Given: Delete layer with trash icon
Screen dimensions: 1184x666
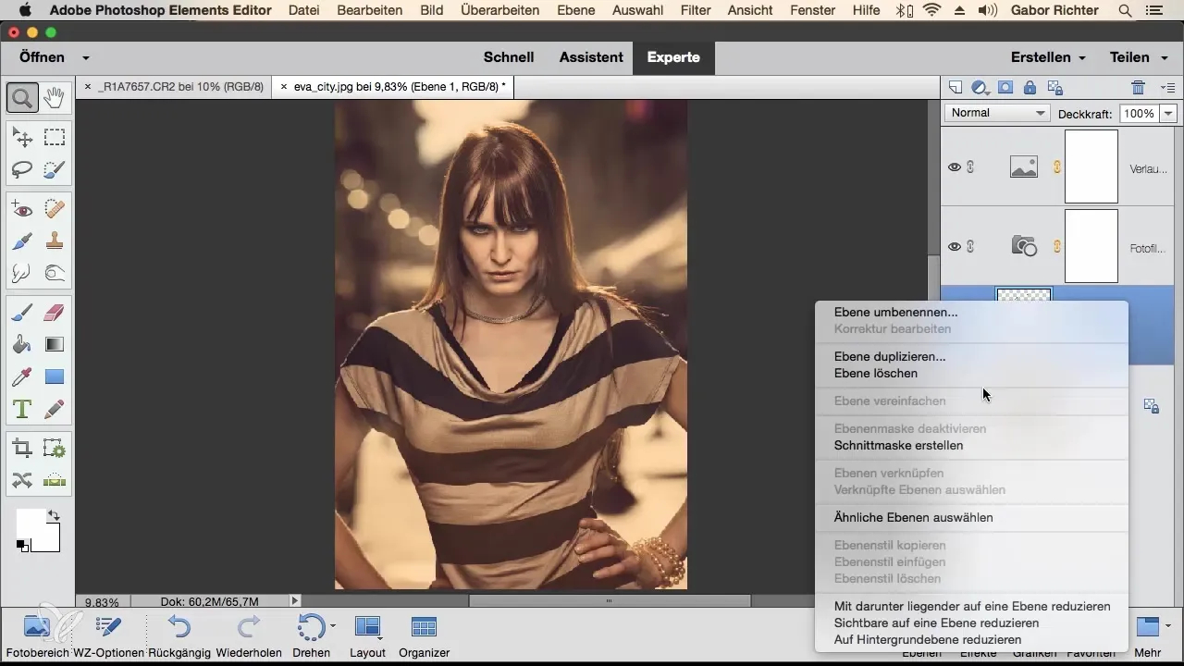Looking at the screenshot, I should [1138, 88].
